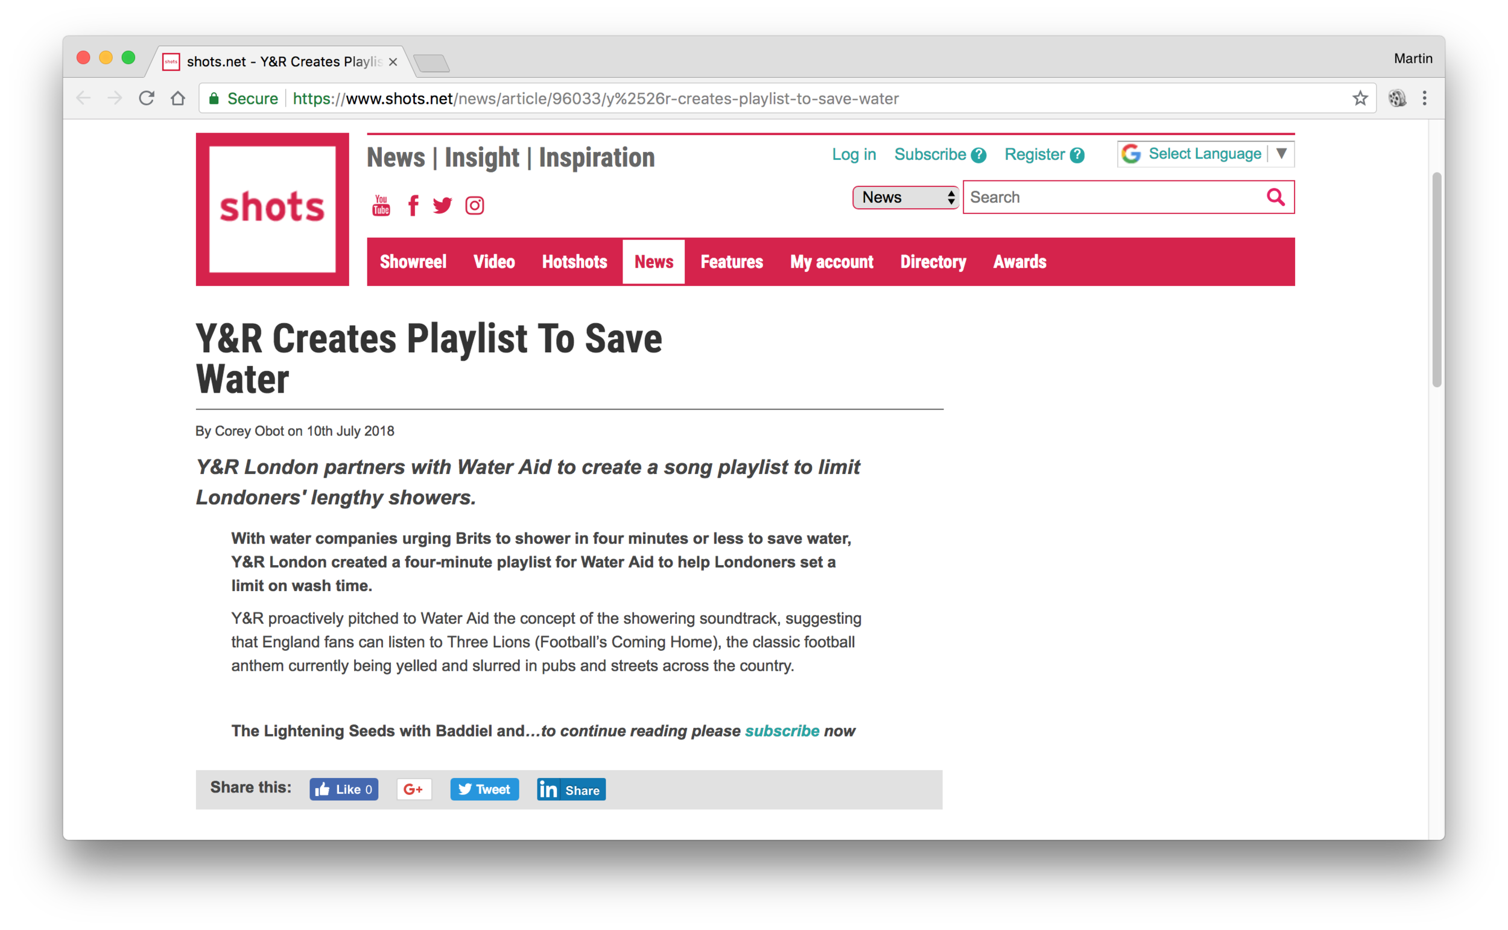
Task: Open the Instagram icon in header
Action: tap(474, 206)
